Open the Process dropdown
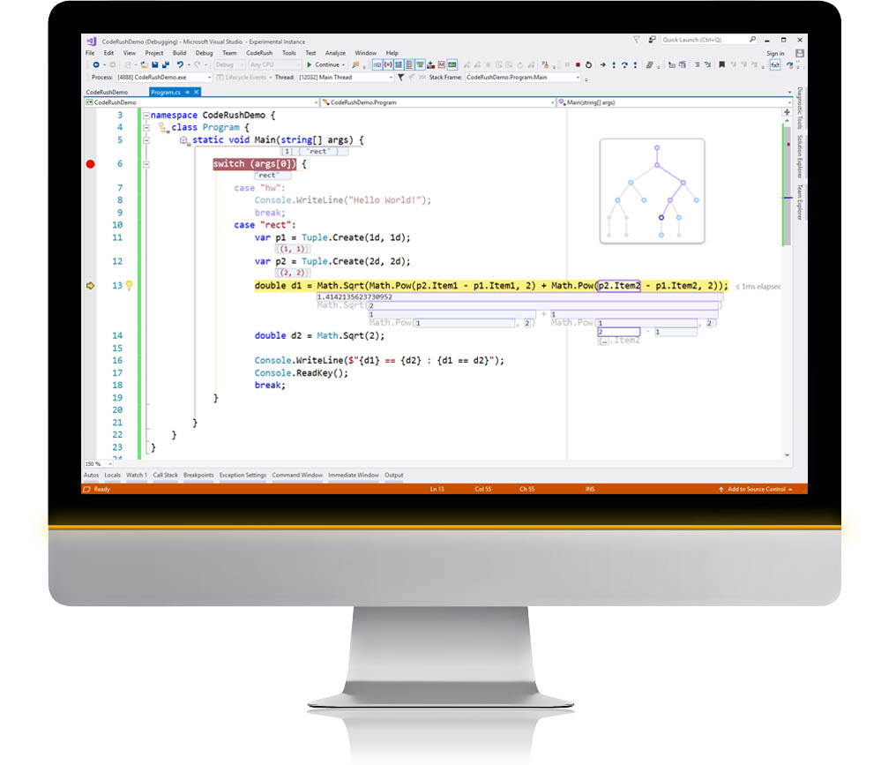The image size is (881, 765). coord(164,78)
